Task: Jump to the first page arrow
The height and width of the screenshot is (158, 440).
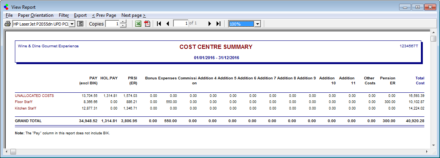Action: pyautogui.click(x=159, y=24)
